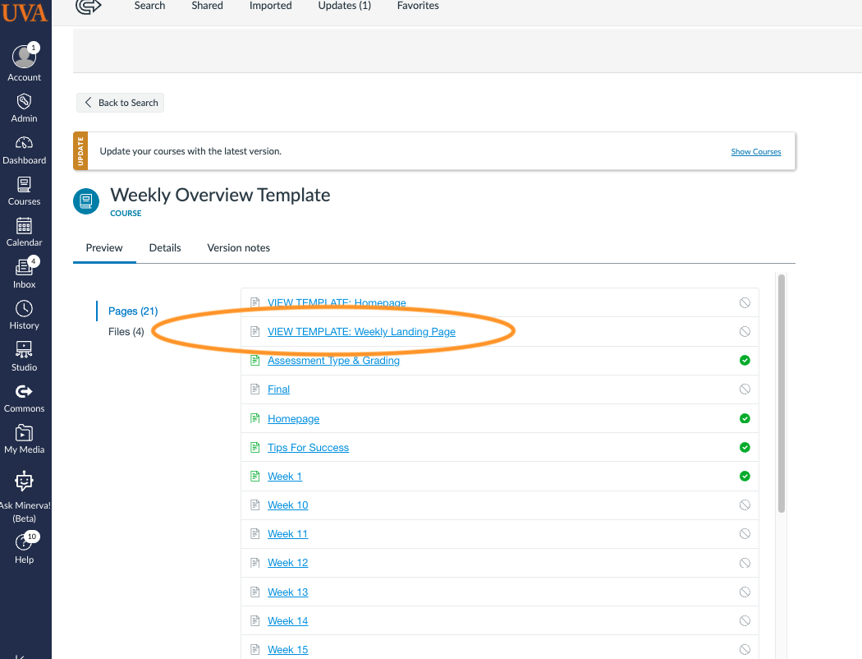This screenshot has width=862, height=659.
Task: Open the Week 11 page link
Action: tap(288, 534)
